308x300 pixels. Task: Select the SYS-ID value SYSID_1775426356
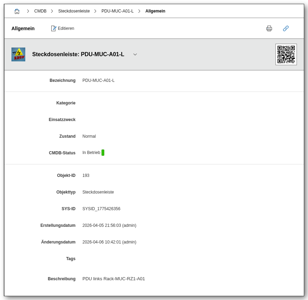click(101, 209)
